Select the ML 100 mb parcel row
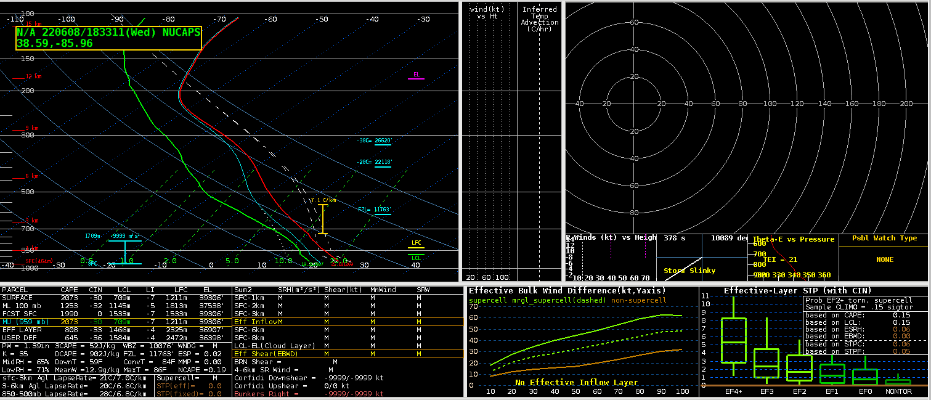The image size is (931, 400). tap(116, 306)
